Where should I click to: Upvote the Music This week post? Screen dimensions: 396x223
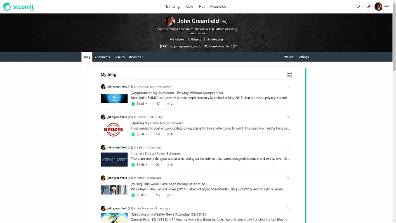pyautogui.click(x=133, y=195)
